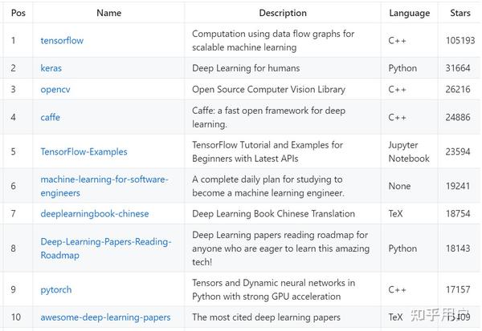482x331 pixels.
Task: Click the Description column header
Action: 283,13
